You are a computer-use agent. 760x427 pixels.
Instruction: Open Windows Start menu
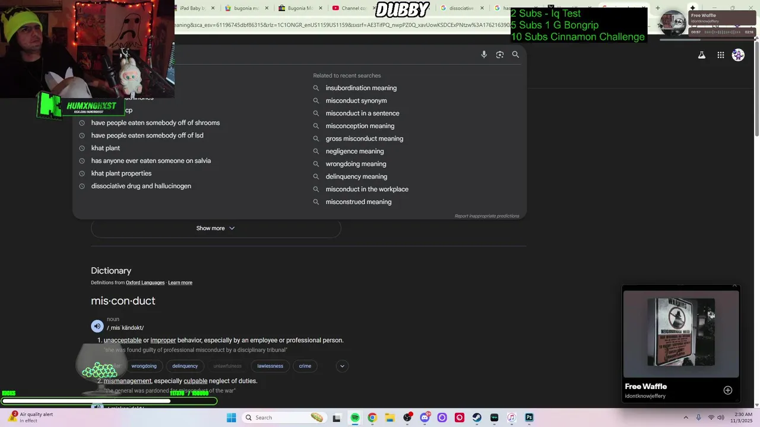pyautogui.click(x=232, y=418)
